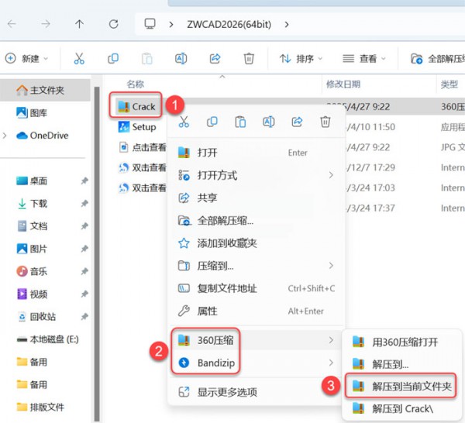Screen dimensions: 465x423
Task: Open 图库 in the sidebar
Action: (x=32, y=113)
